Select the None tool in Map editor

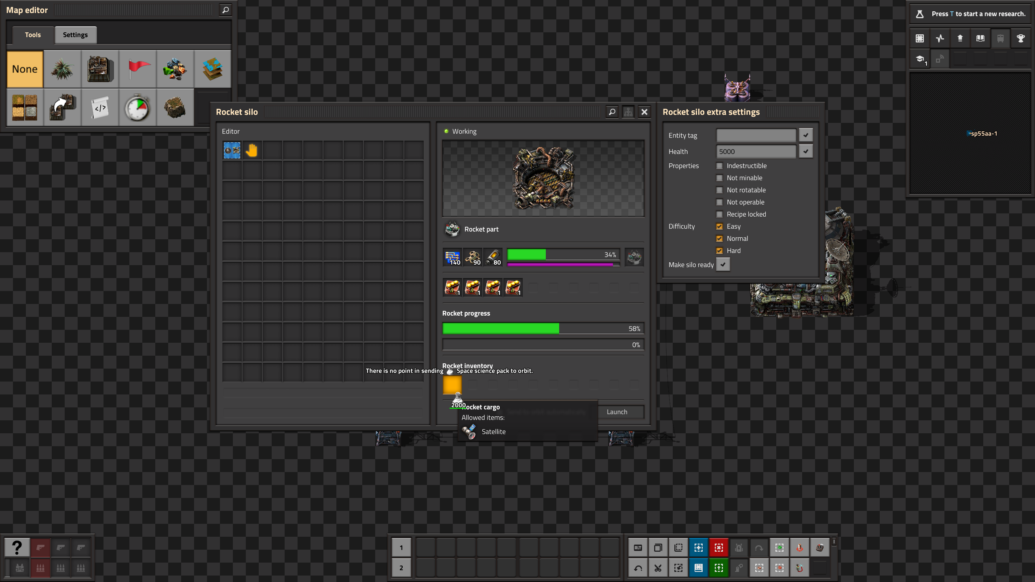25,69
